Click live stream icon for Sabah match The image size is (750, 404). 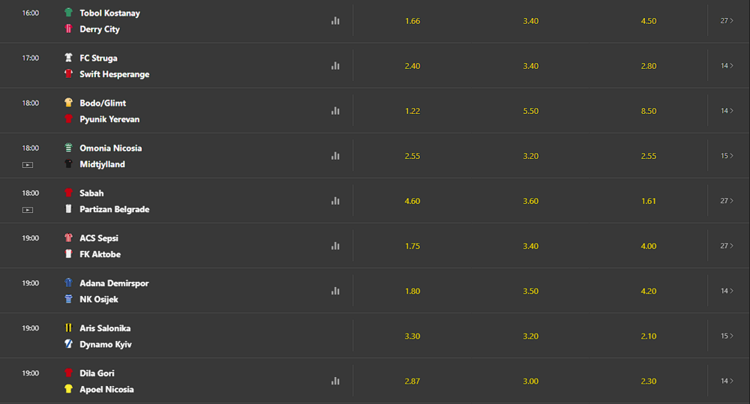(28, 210)
